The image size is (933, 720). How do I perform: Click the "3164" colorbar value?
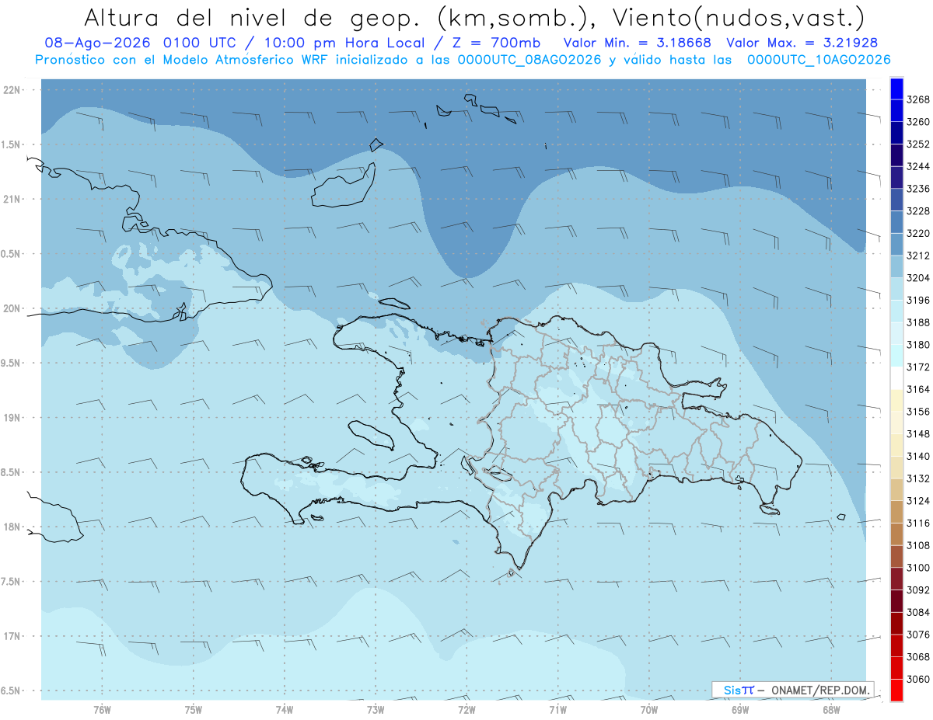tap(918, 389)
